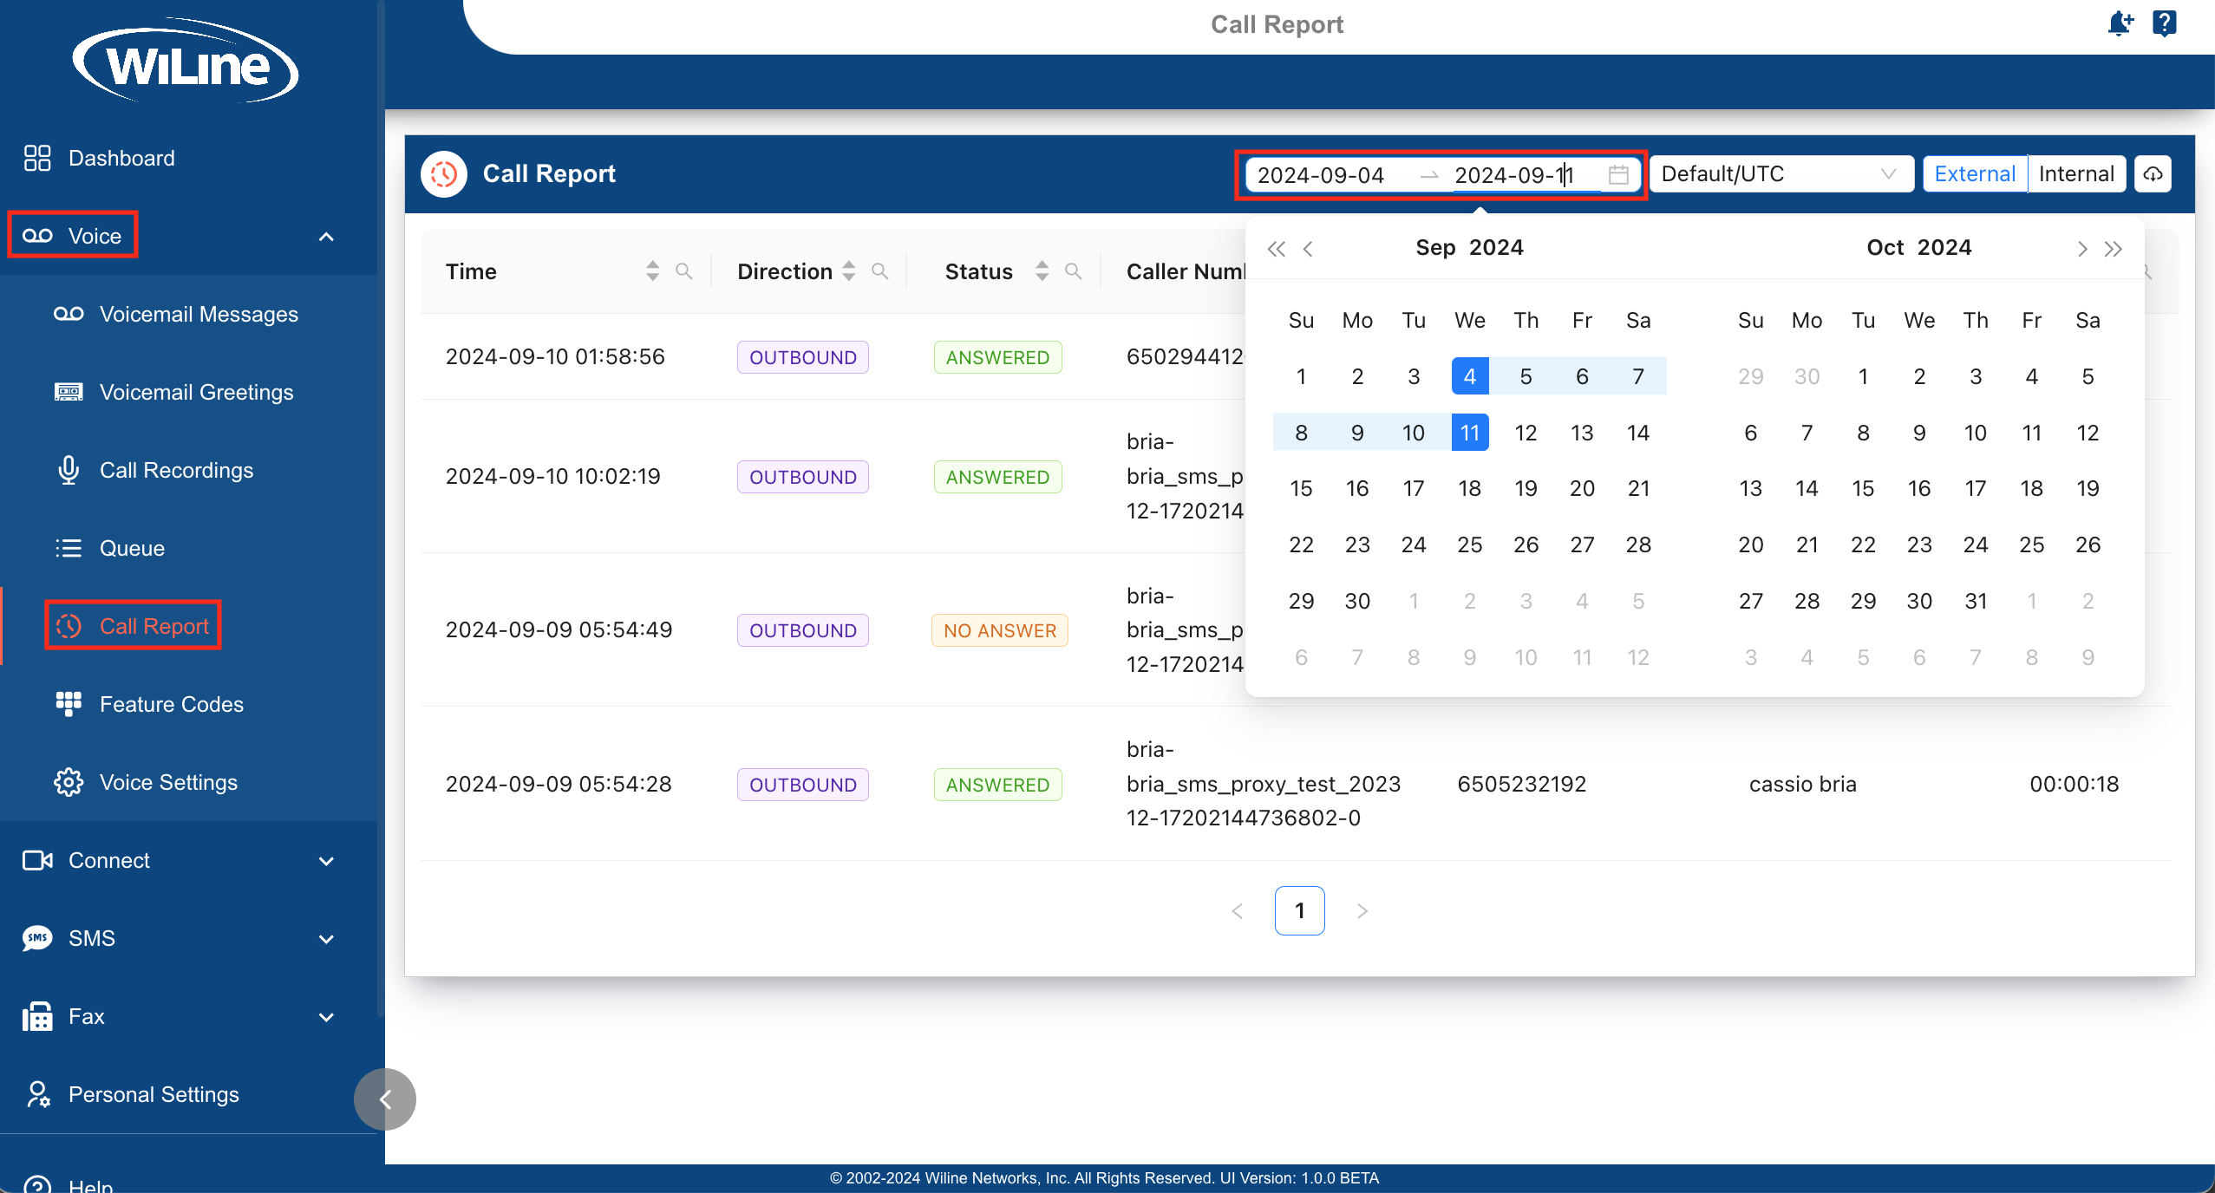Switch to External call view
Screen dimensions: 2215x1193
coord(1975,174)
